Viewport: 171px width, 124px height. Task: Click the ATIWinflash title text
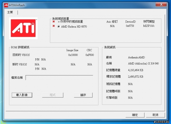(17, 5)
